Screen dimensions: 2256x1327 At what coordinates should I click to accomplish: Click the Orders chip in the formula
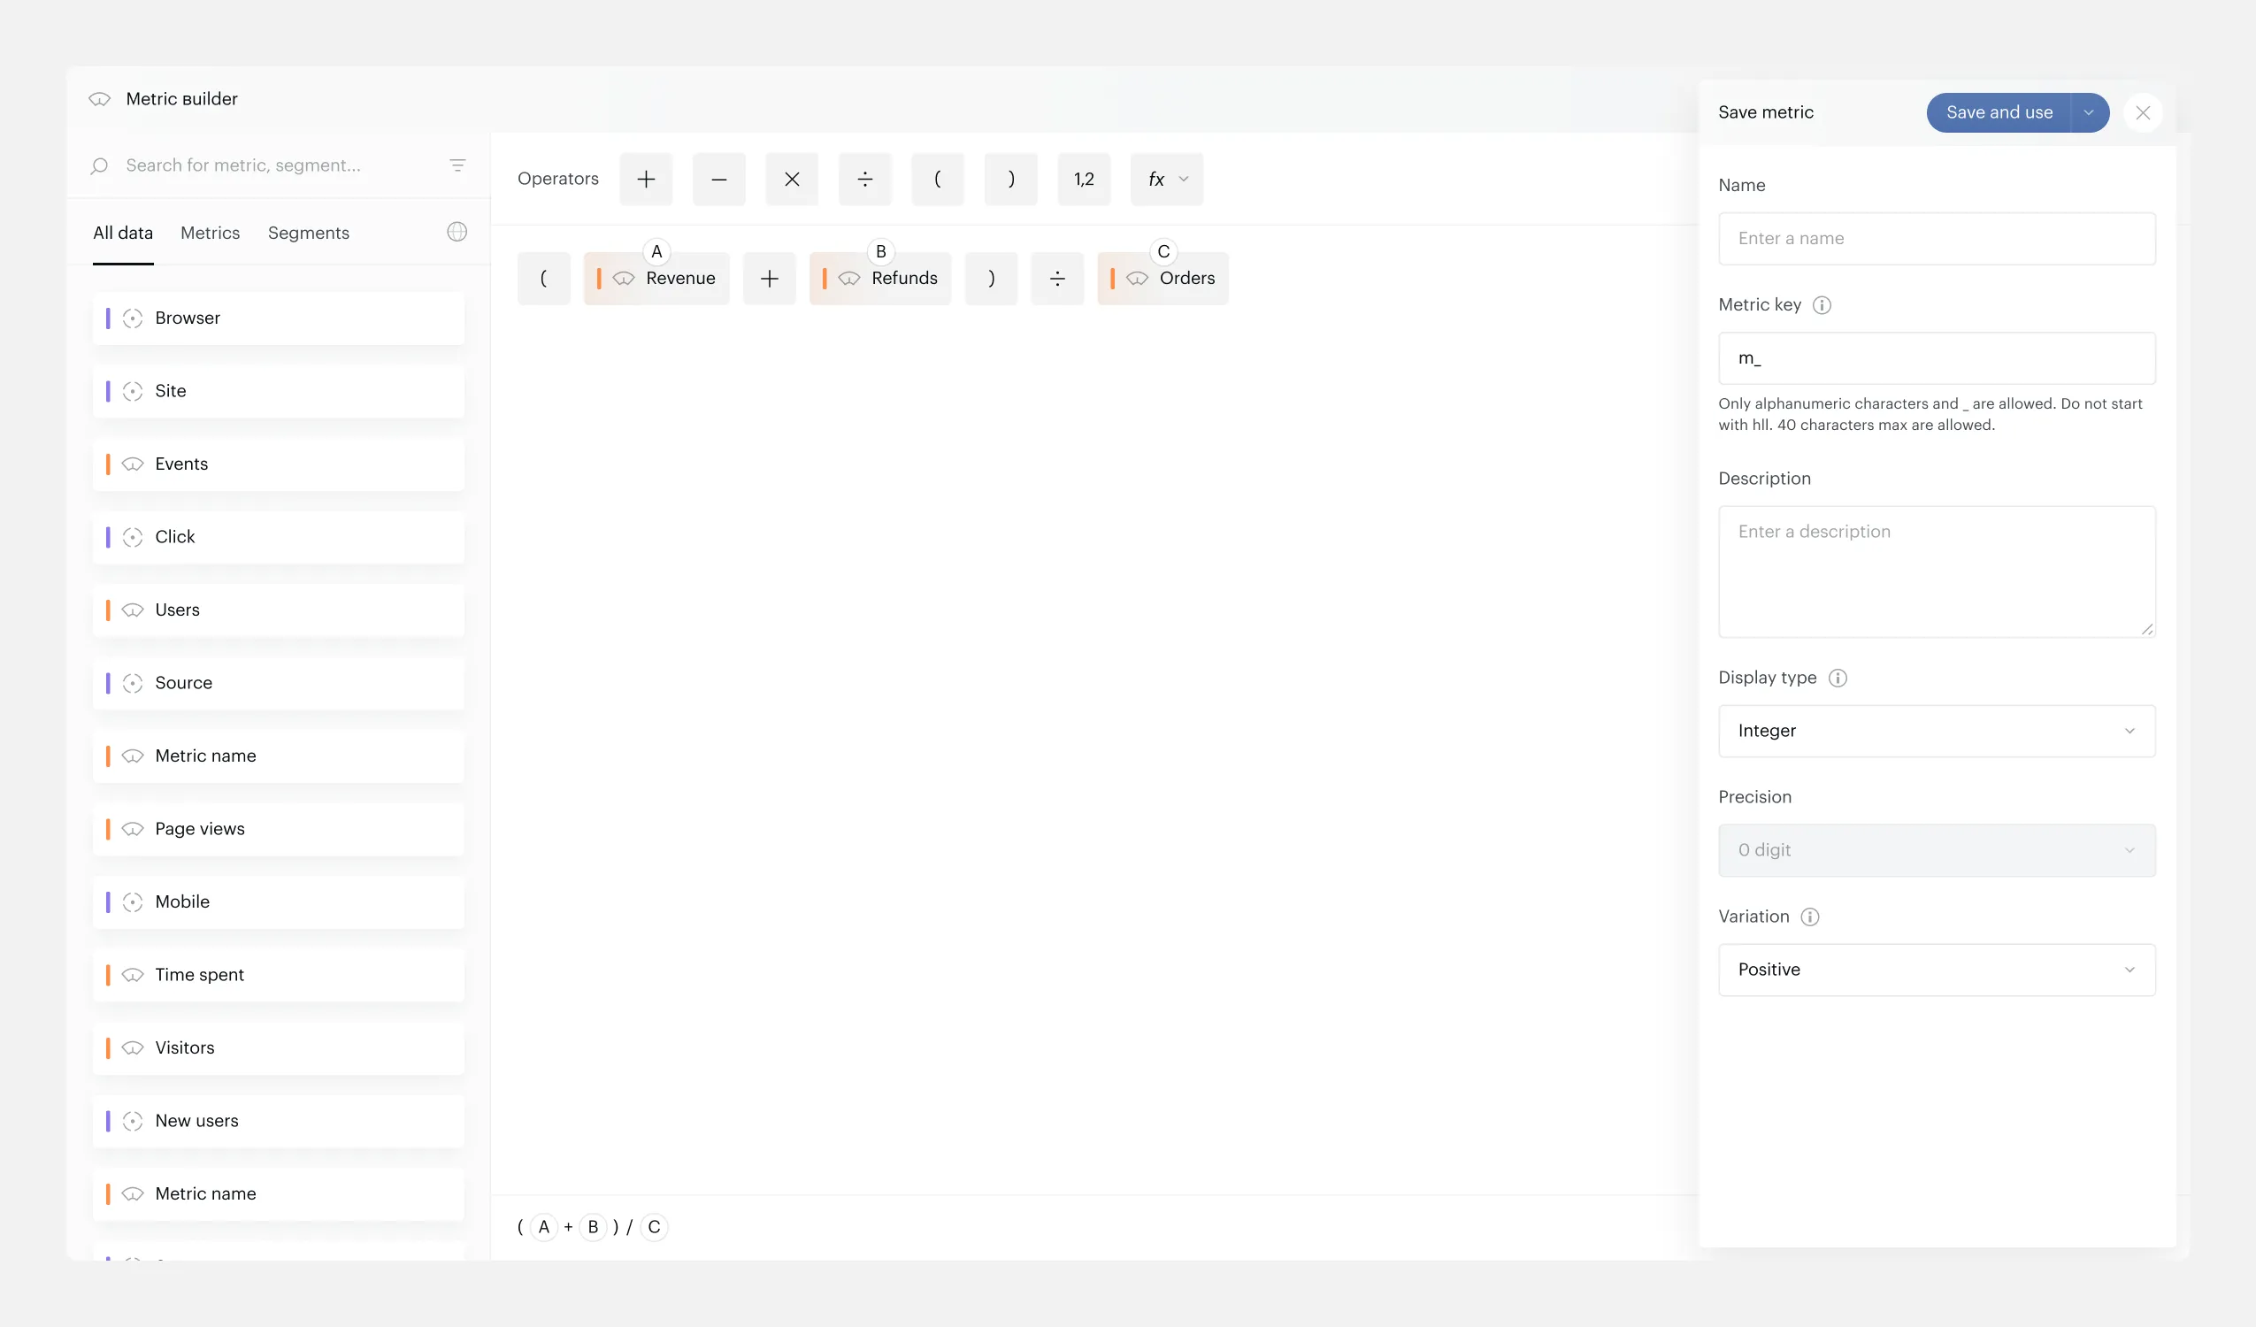[x=1163, y=279]
